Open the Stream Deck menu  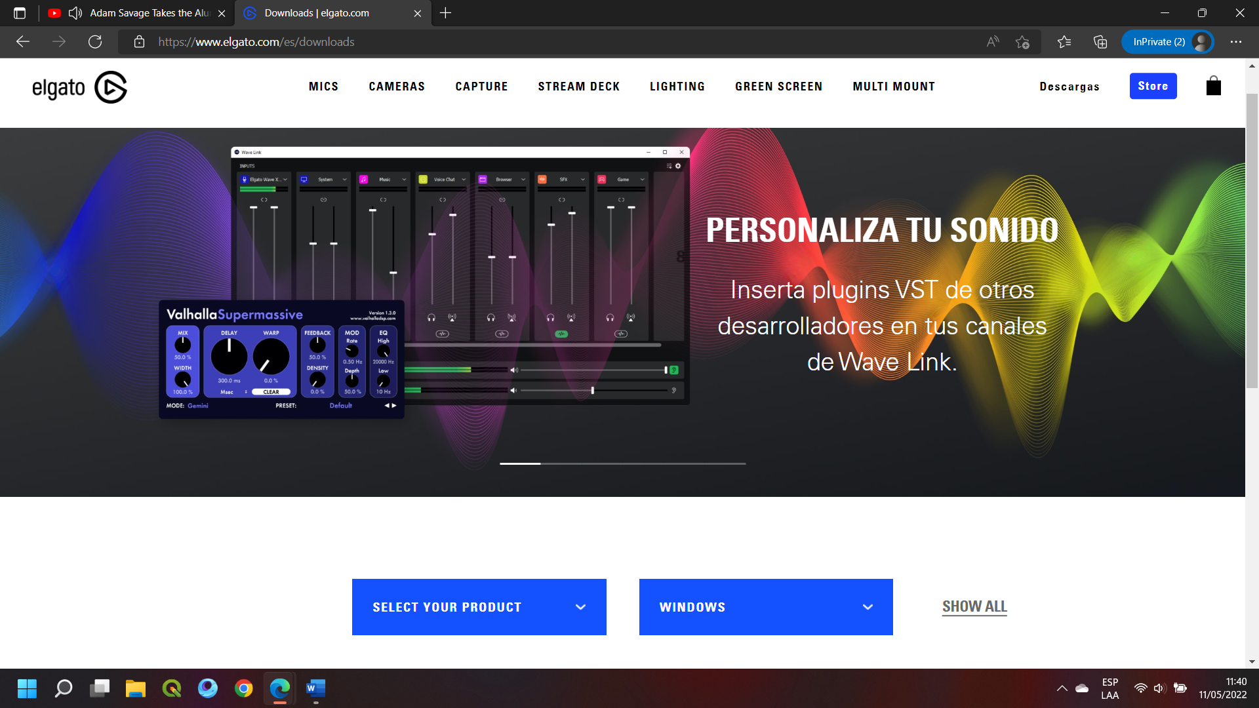point(578,87)
